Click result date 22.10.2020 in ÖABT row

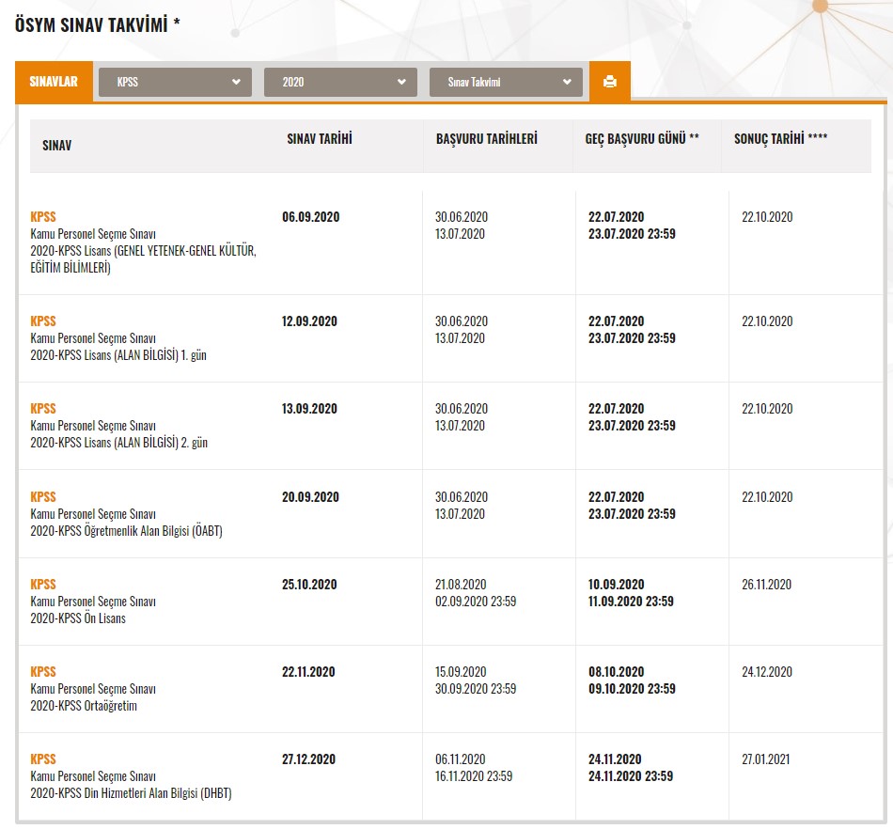[x=767, y=497]
